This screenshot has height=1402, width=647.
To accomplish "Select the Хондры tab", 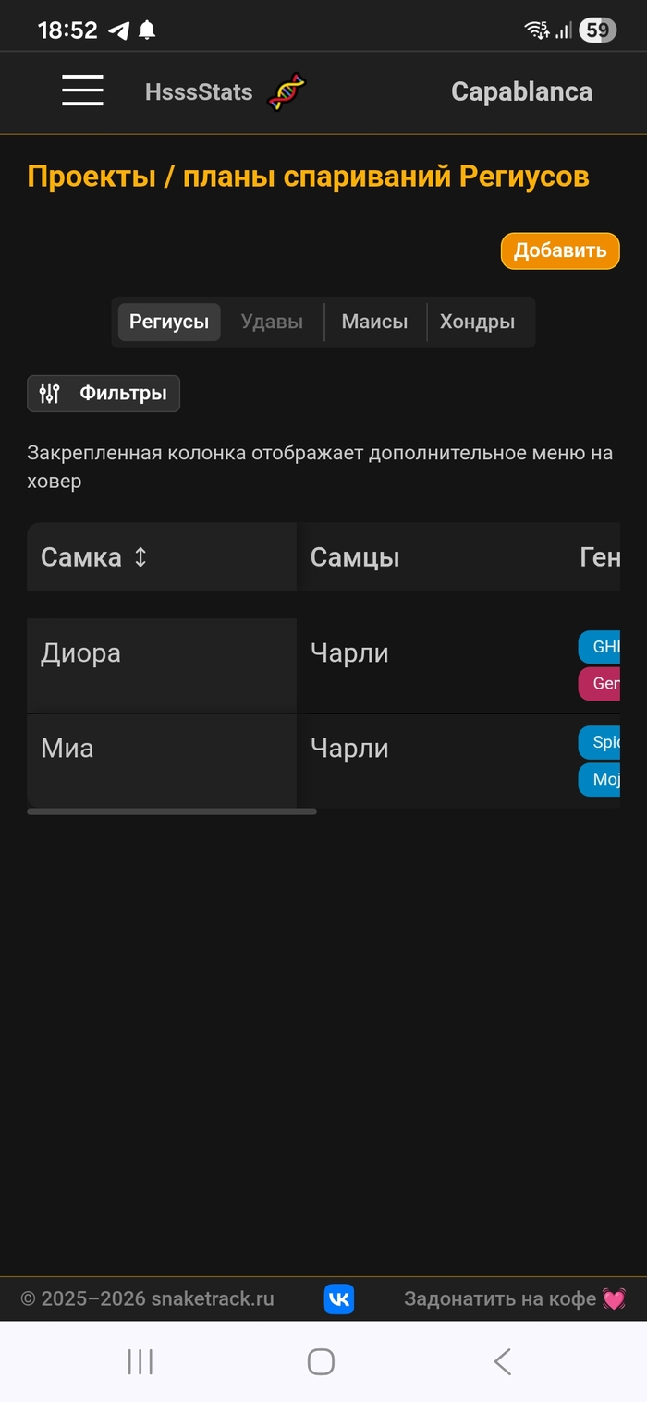I will coord(477,323).
